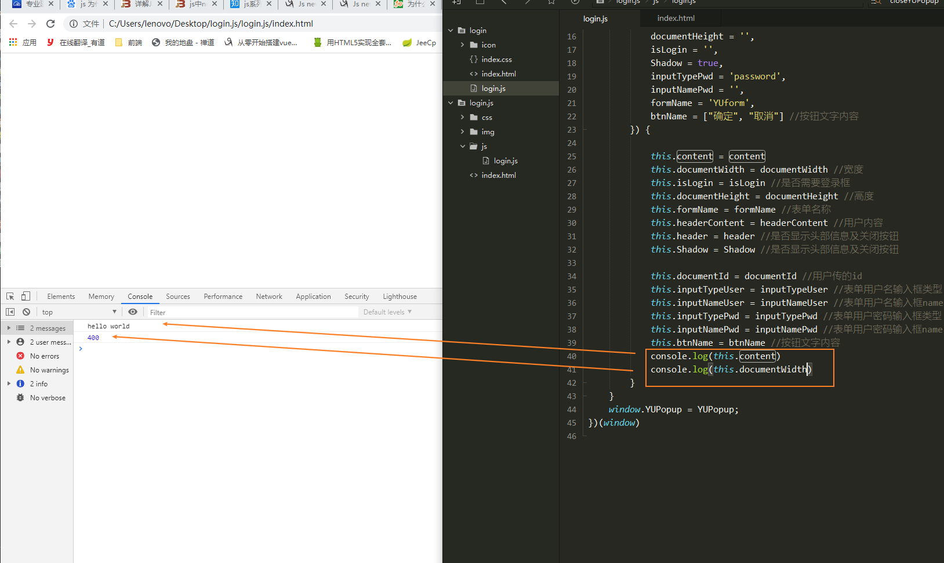Open index.html under login.js project
This screenshot has width=944, height=563.
click(498, 175)
